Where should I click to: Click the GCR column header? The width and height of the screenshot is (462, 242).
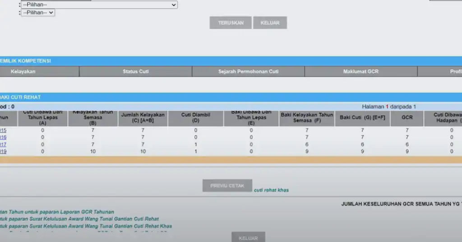pos(407,117)
